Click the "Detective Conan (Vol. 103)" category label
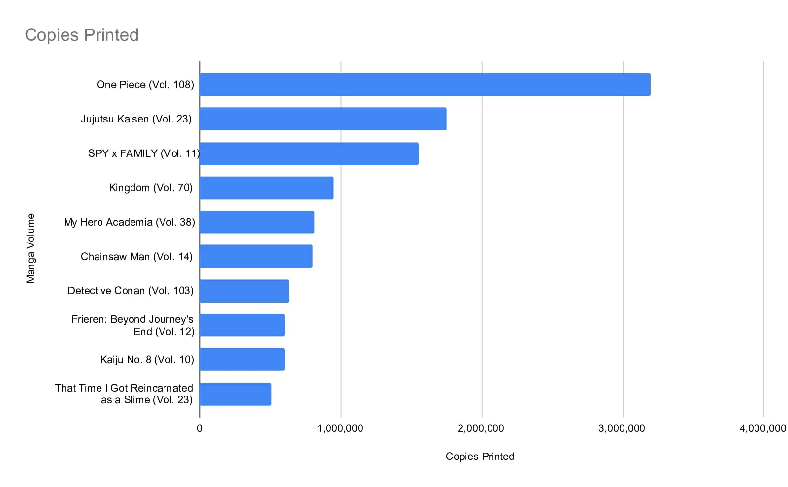This screenshot has height=487, width=788. coord(131,291)
